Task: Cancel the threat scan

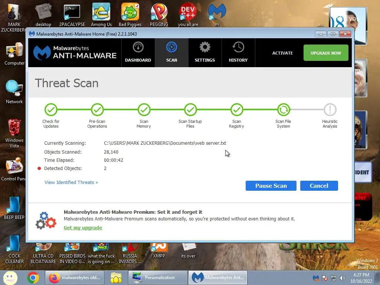Action: [x=319, y=186]
